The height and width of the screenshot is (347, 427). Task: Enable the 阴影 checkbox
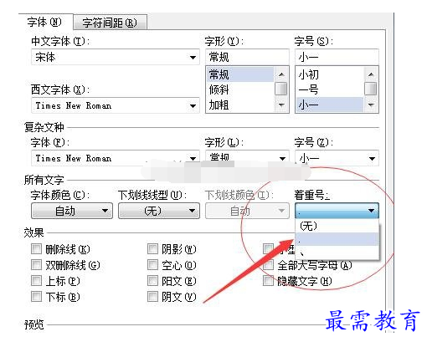152,249
